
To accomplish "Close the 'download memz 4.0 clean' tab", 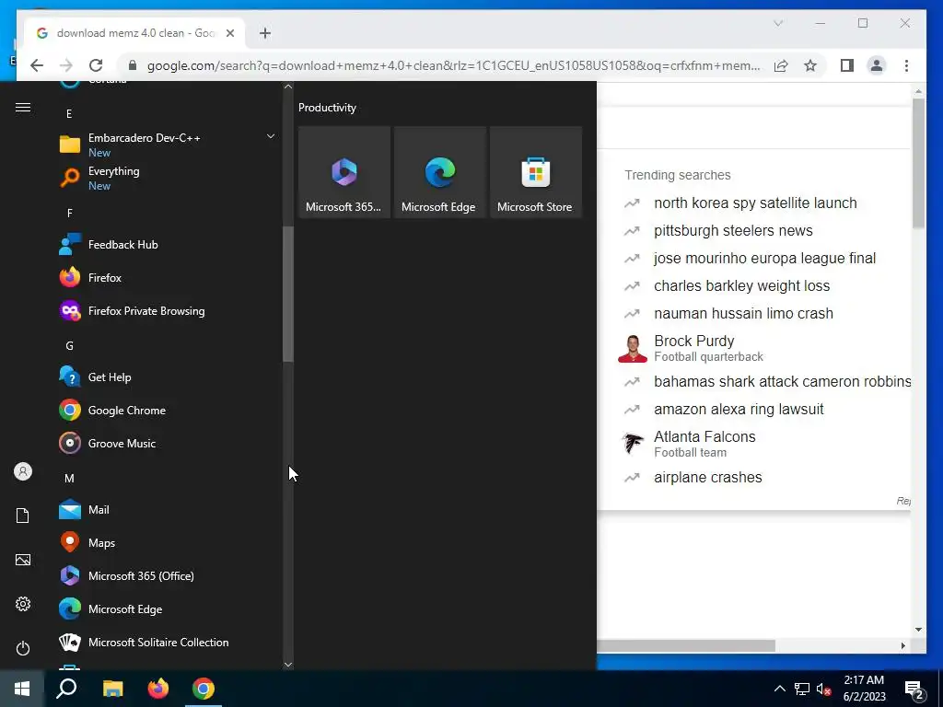I will [229, 33].
